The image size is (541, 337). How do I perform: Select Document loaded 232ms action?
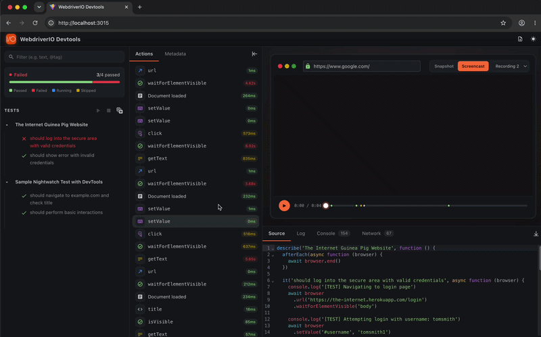(x=195, y=196)
